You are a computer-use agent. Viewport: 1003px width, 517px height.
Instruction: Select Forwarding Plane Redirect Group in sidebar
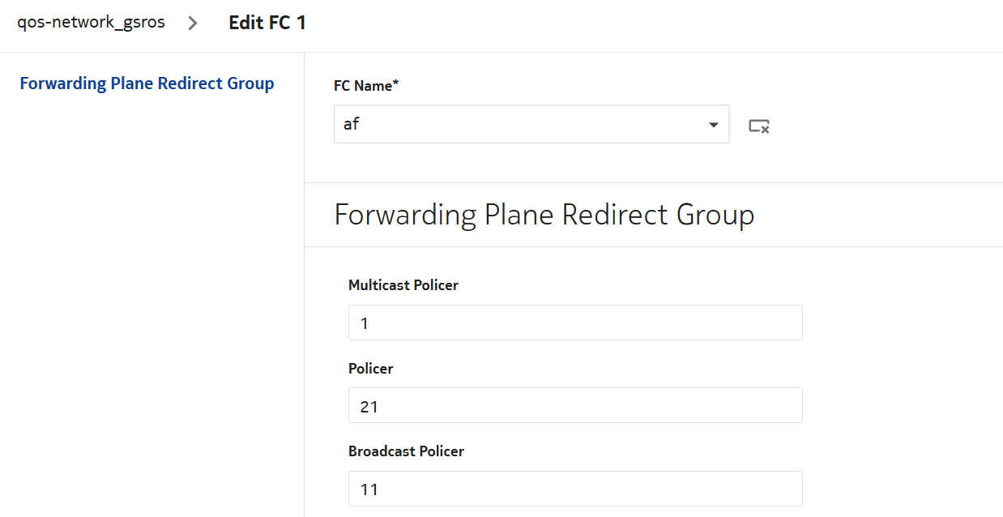click(147, 83)
